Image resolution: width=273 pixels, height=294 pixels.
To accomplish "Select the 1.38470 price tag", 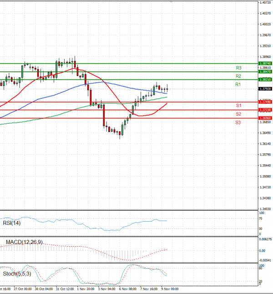I will (265, 71).
